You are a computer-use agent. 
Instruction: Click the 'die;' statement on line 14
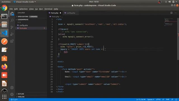tap(66, 52)
